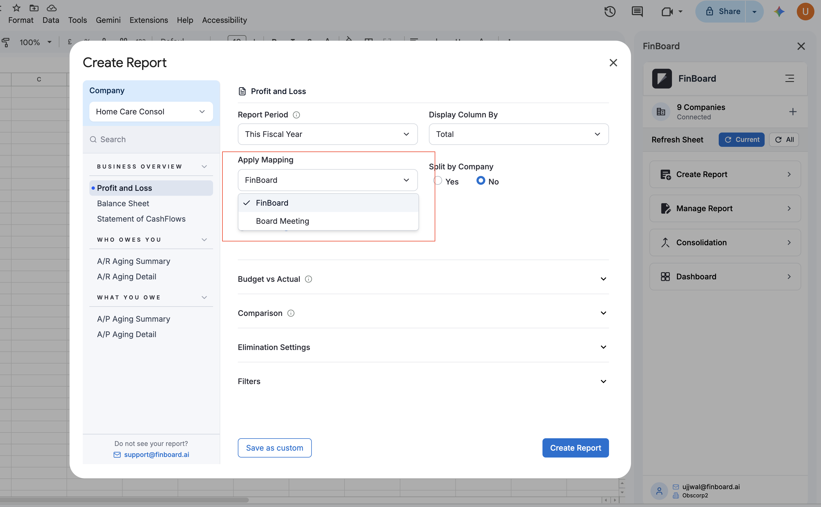Refresh the Current sheet

point(741,139)
